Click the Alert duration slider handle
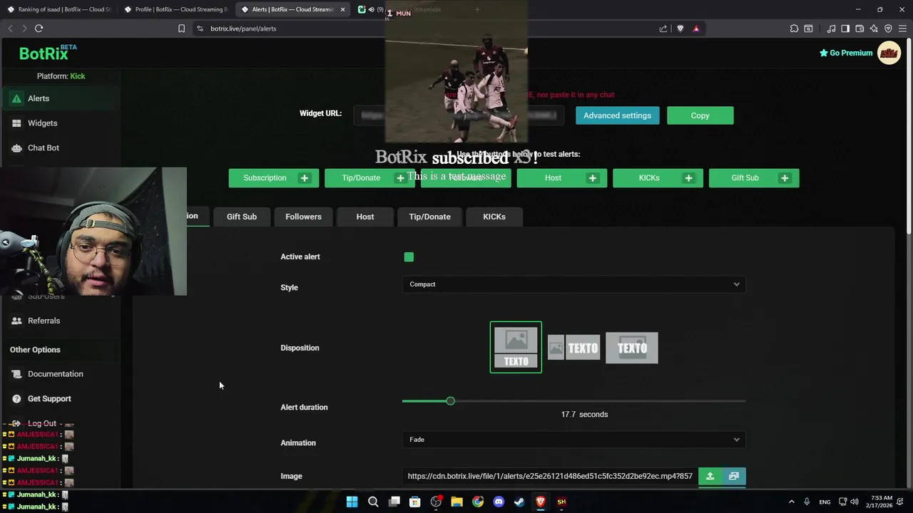The image size is (913, 513). (x=450, y=401)
